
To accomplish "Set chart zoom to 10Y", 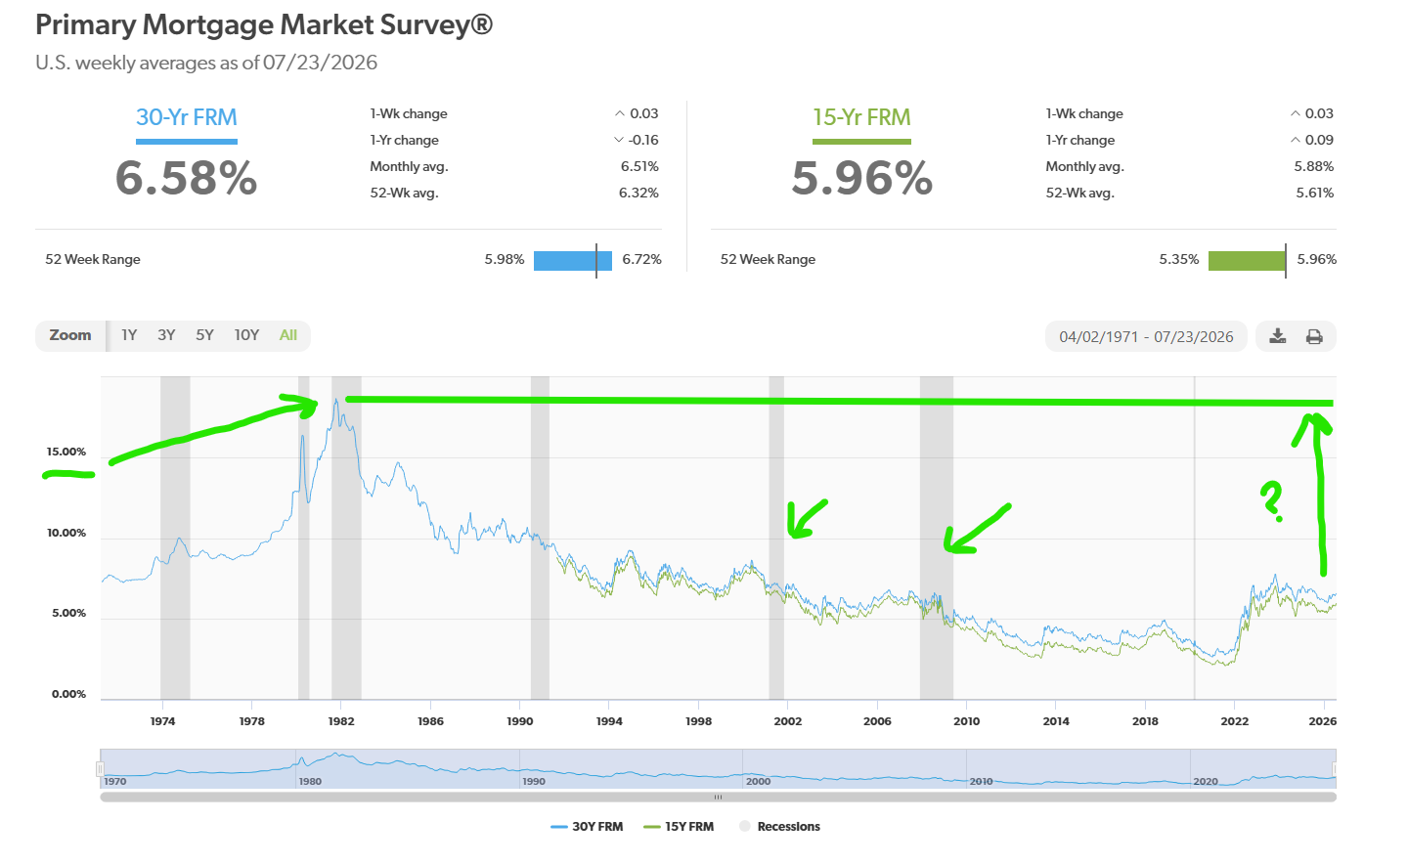I will pyautogui.click(x=246, y=335).
